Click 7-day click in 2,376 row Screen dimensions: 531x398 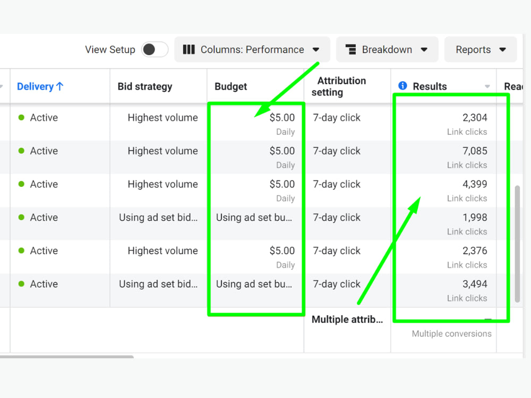click(x=337, y=251)
